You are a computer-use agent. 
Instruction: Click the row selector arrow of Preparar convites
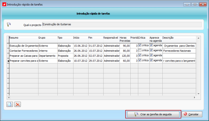(x=8, y=61)
